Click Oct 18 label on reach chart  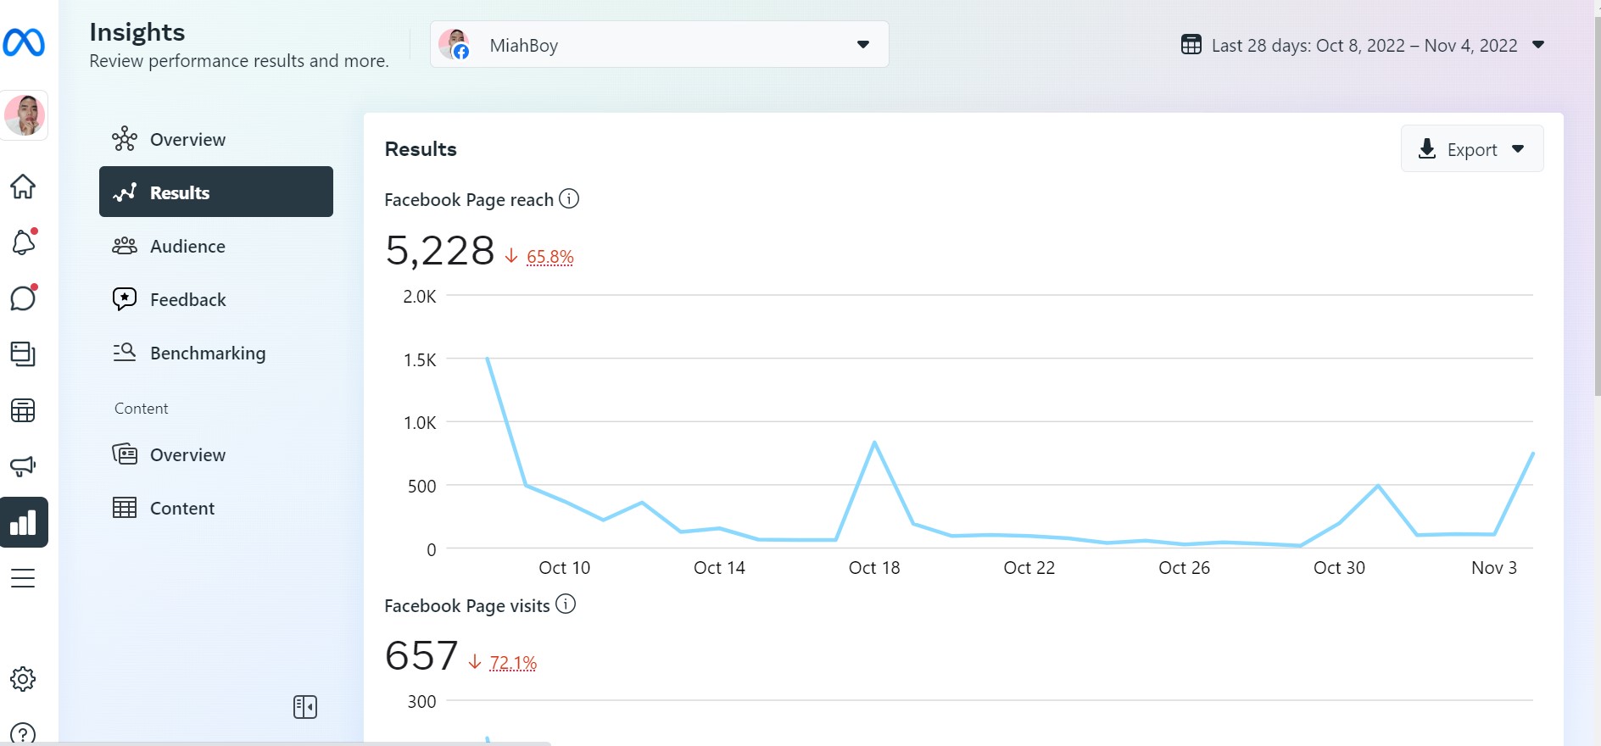point(874,568)
